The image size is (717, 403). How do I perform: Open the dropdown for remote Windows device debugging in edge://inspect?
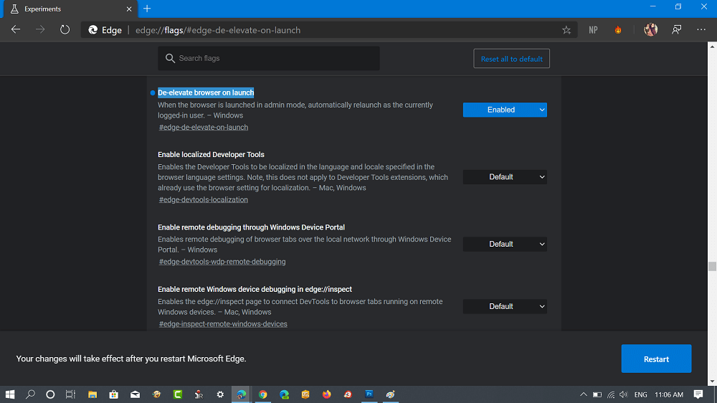[505, 306]
